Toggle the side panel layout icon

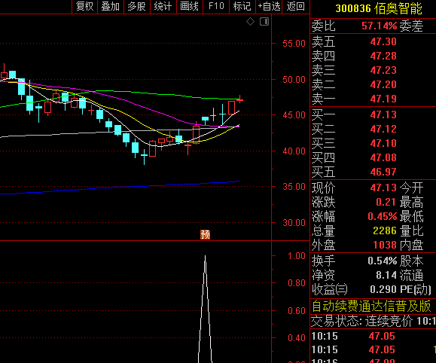(x=264, y=21)
